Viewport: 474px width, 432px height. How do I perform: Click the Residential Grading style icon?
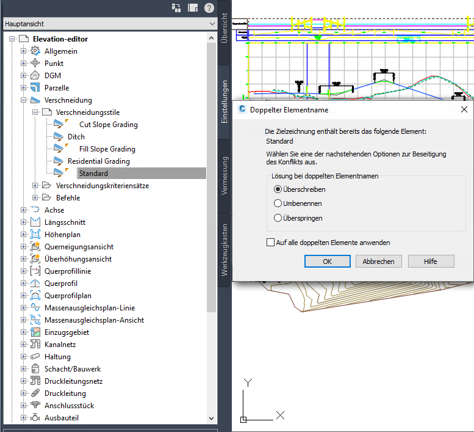click(x=59, y=161)
